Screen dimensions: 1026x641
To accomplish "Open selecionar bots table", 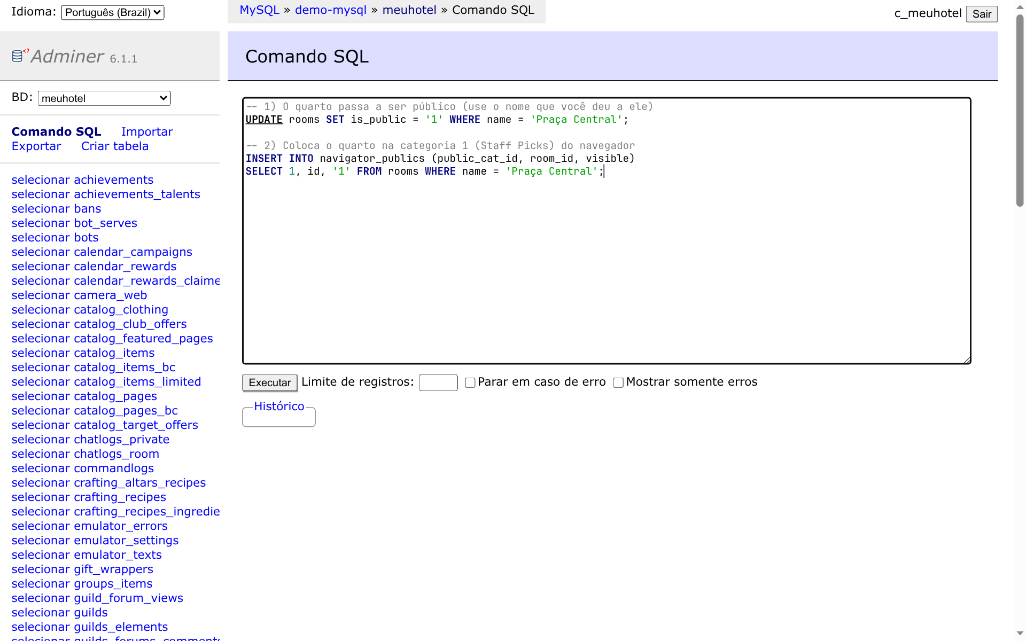I will click(55, 238).
